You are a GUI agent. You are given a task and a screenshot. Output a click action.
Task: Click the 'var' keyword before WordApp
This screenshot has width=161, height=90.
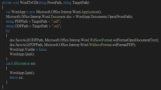[x=8, y=12]
